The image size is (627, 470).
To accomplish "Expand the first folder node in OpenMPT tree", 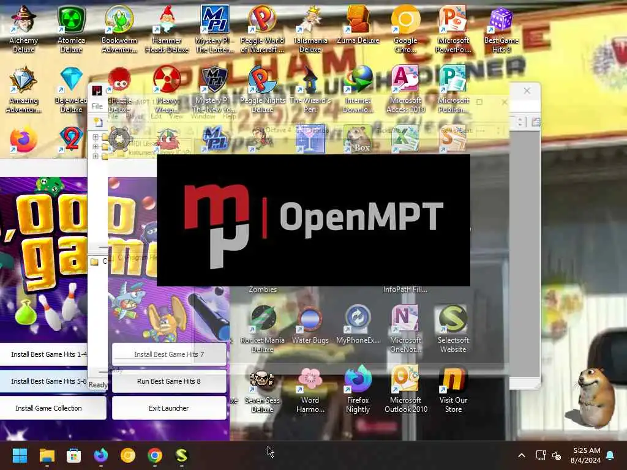I will pos(95,137).
